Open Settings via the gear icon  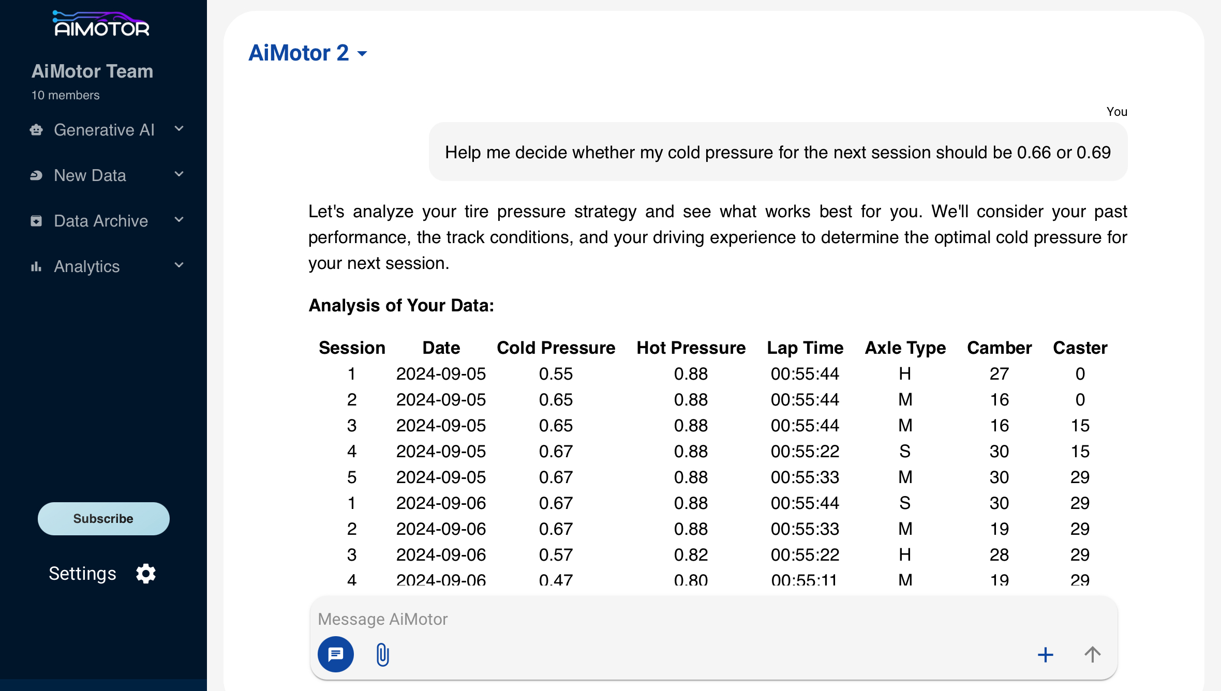[x=146, y=574]
